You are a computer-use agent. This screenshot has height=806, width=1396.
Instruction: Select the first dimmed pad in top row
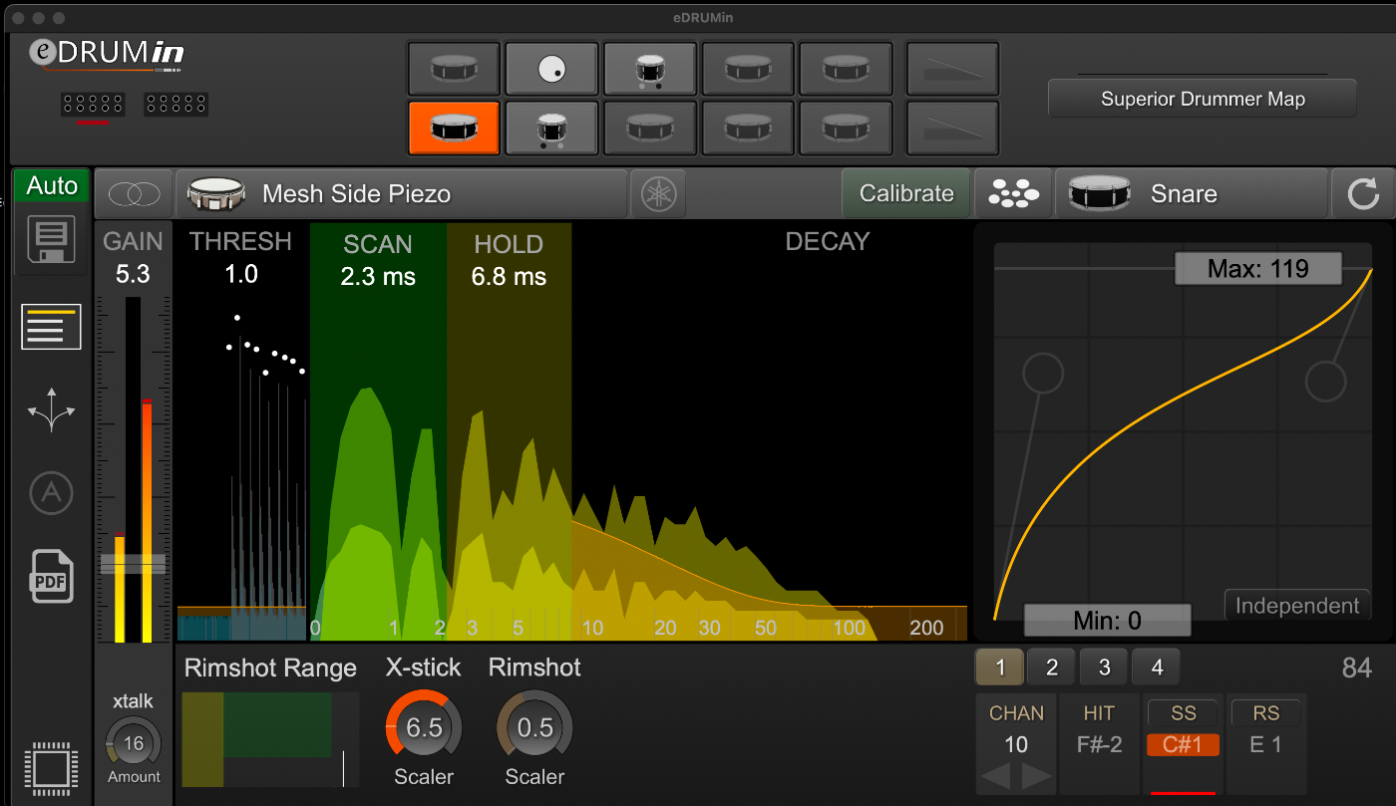[x=454, y=69]
